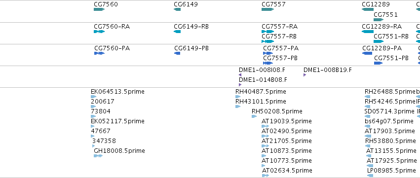Open the RH50208.5prime label
Image resolution: width=420 pixels, height=178 pixels.
[x=277, y=111]
